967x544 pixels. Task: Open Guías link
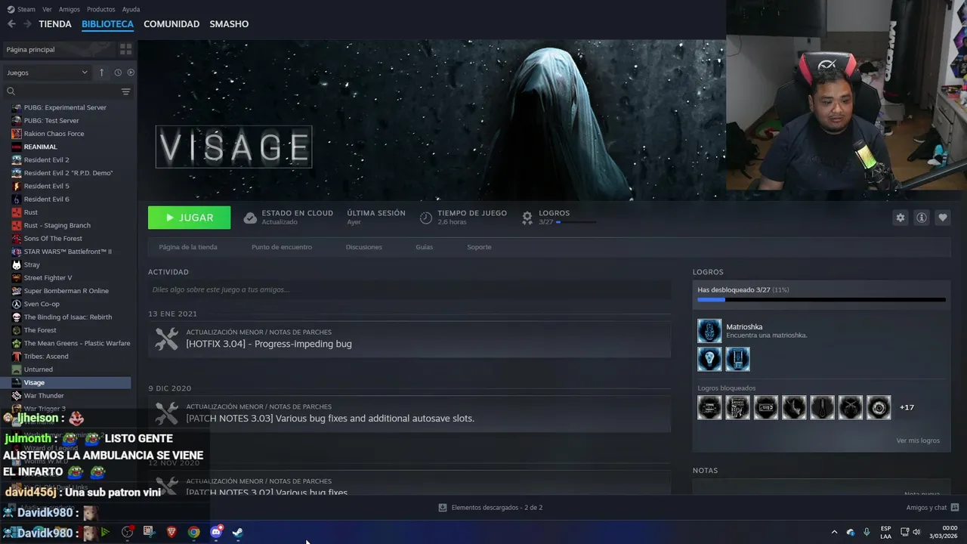pos(425,247)
